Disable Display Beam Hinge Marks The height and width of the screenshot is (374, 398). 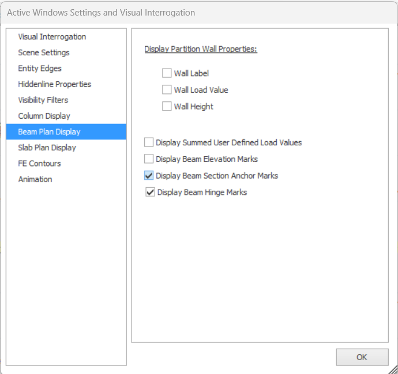151,192
